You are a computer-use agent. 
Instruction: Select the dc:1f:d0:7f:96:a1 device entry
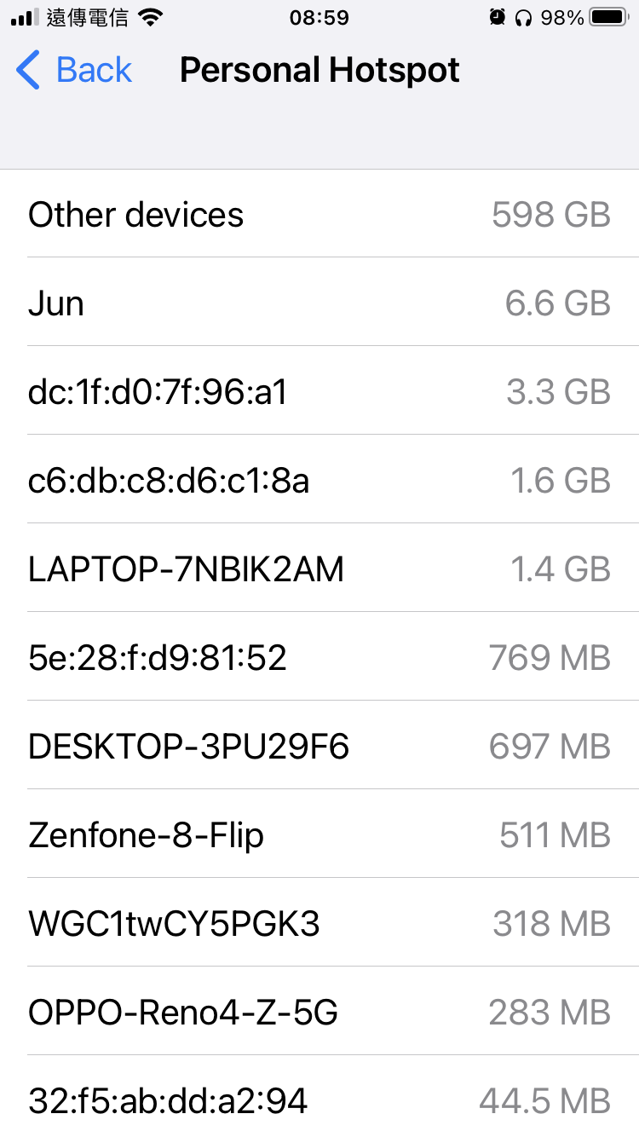[x=319, y=392]
